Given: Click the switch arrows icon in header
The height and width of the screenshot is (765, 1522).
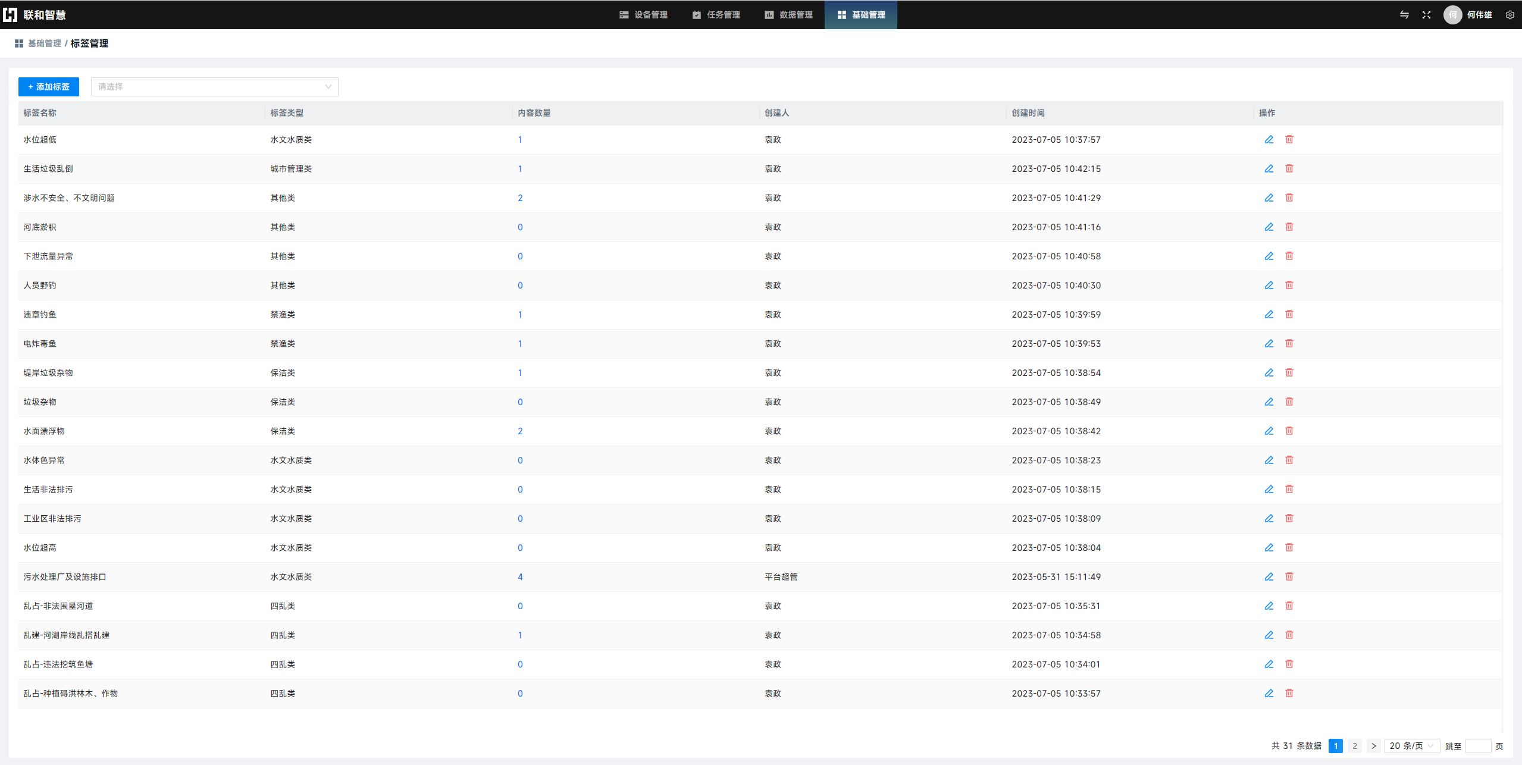Looking at the screenshot, I should [x=1404, y=15].
